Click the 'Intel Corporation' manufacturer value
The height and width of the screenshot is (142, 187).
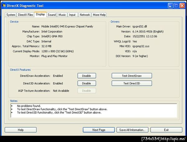click(52, 31)
